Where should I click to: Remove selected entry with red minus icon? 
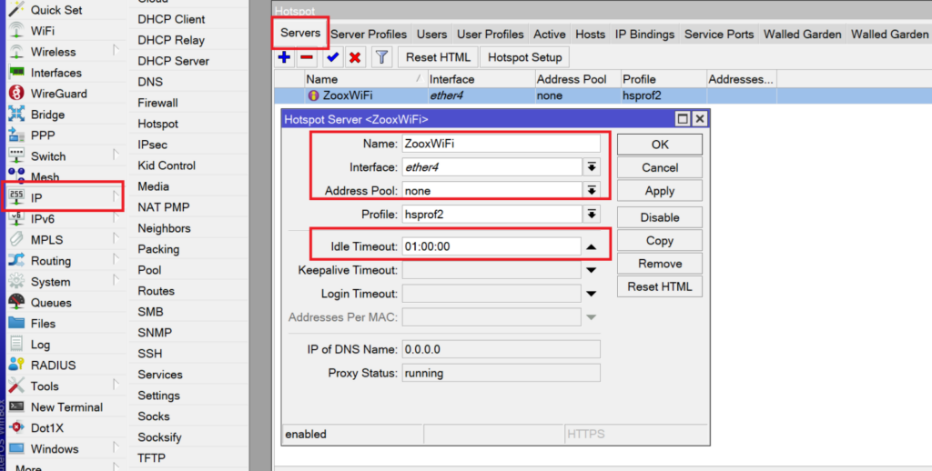point(307,57)
